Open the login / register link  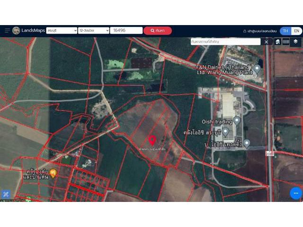pyautogui.click(x=259, y=31)
